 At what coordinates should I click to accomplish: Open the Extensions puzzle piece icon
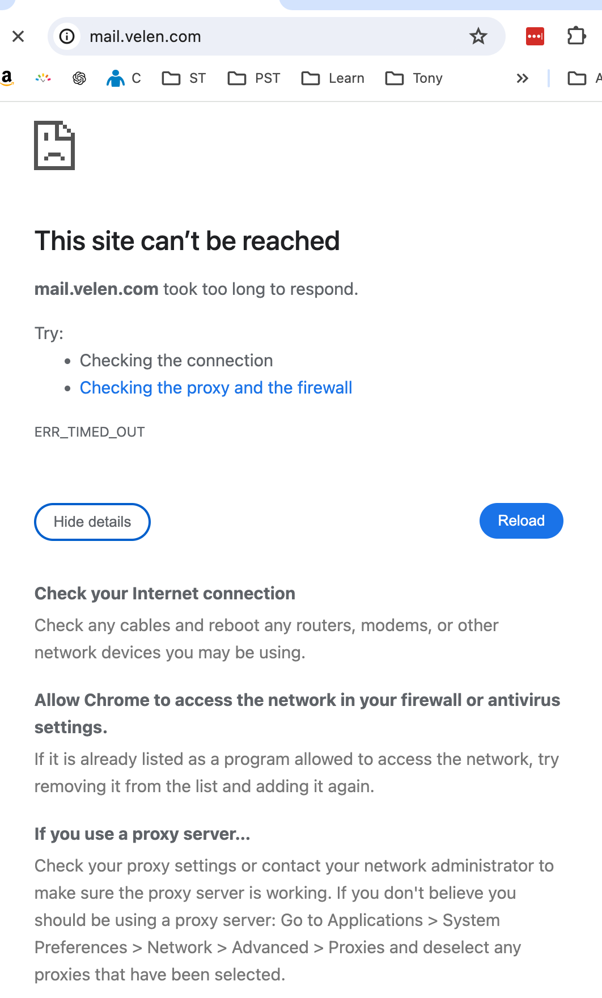[x=576, y=36]
